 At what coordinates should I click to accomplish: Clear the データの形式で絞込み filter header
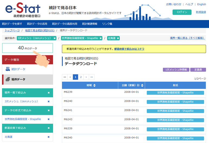pos(49,110)
